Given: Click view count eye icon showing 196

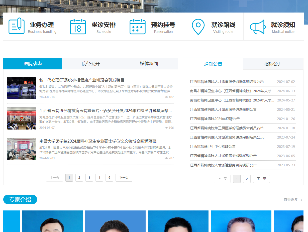Looking at the screenshot, I should [166, 128].
